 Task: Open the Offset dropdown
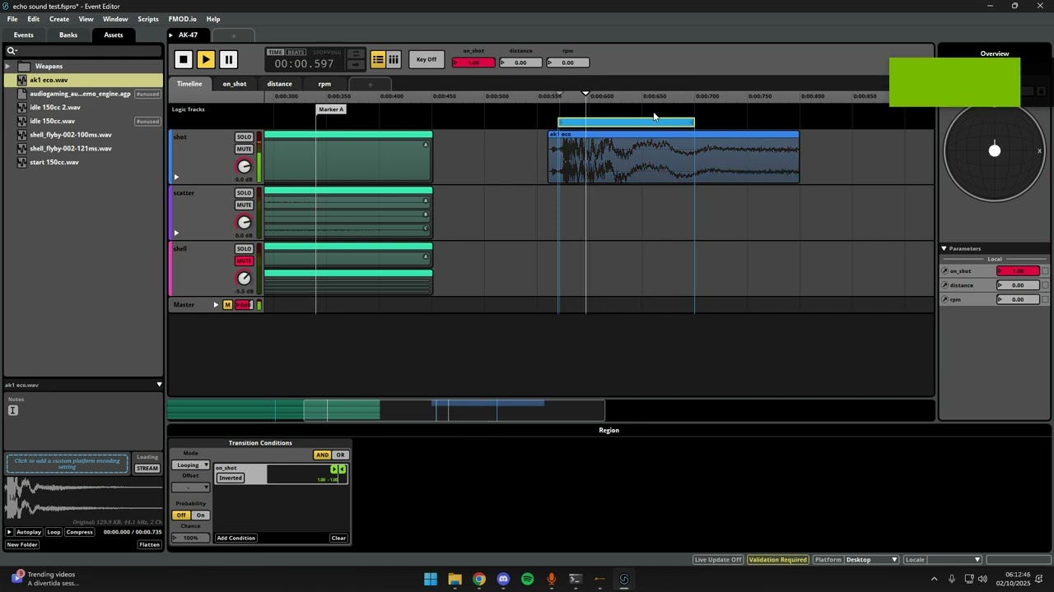pyautogui.click(x=191, y=488)
